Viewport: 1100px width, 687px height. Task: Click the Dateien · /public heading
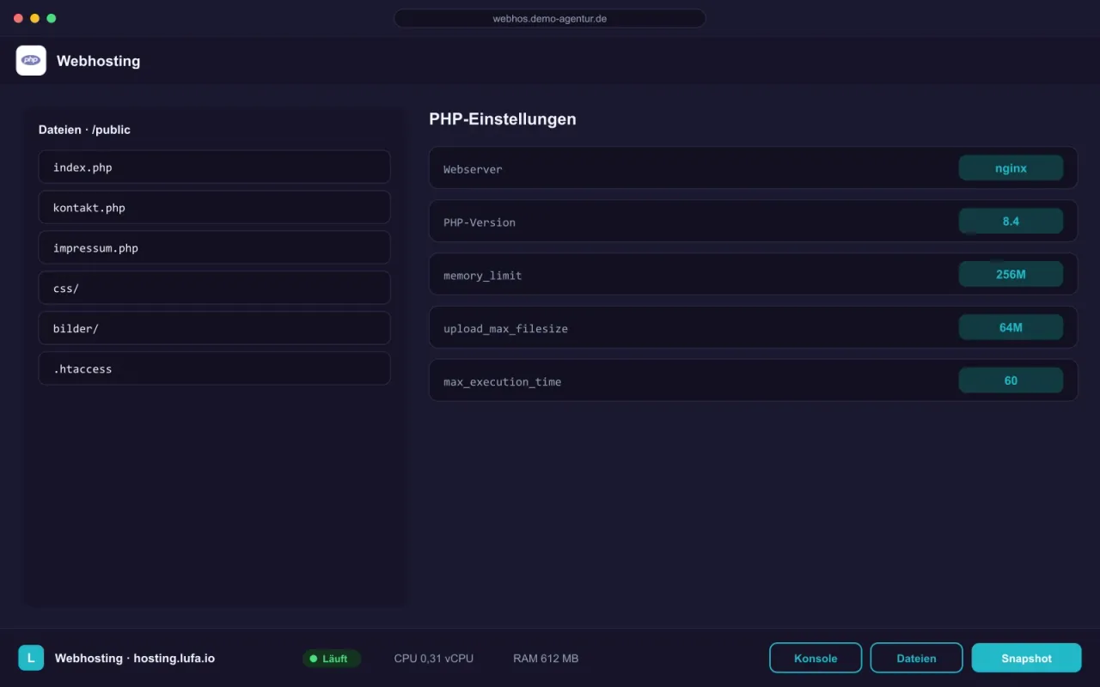point(84,130)
